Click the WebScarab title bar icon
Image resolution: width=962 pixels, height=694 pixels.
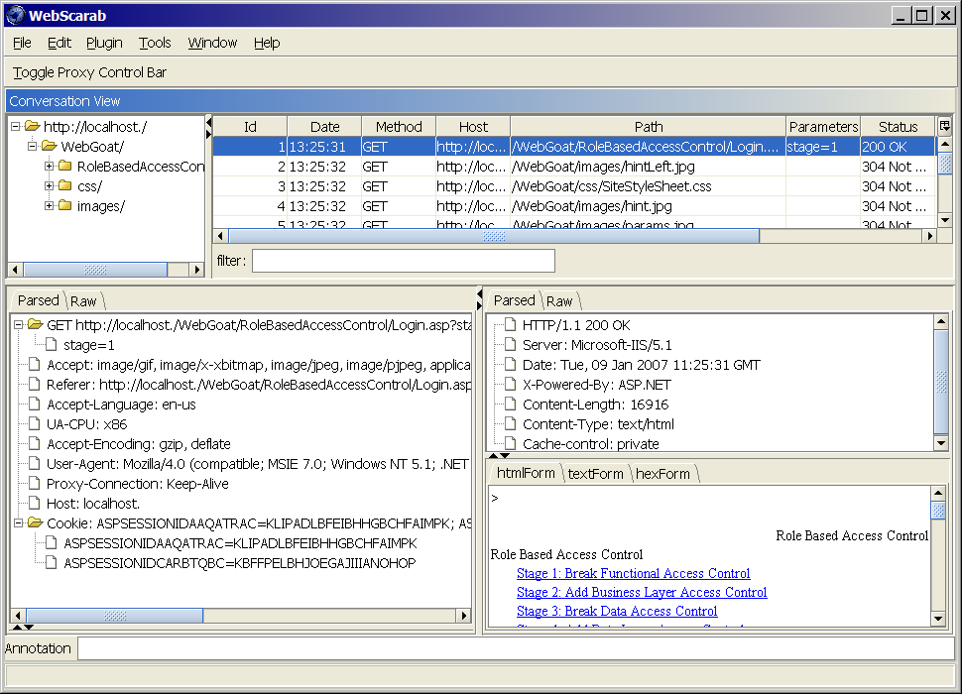(x=15, y=15)
